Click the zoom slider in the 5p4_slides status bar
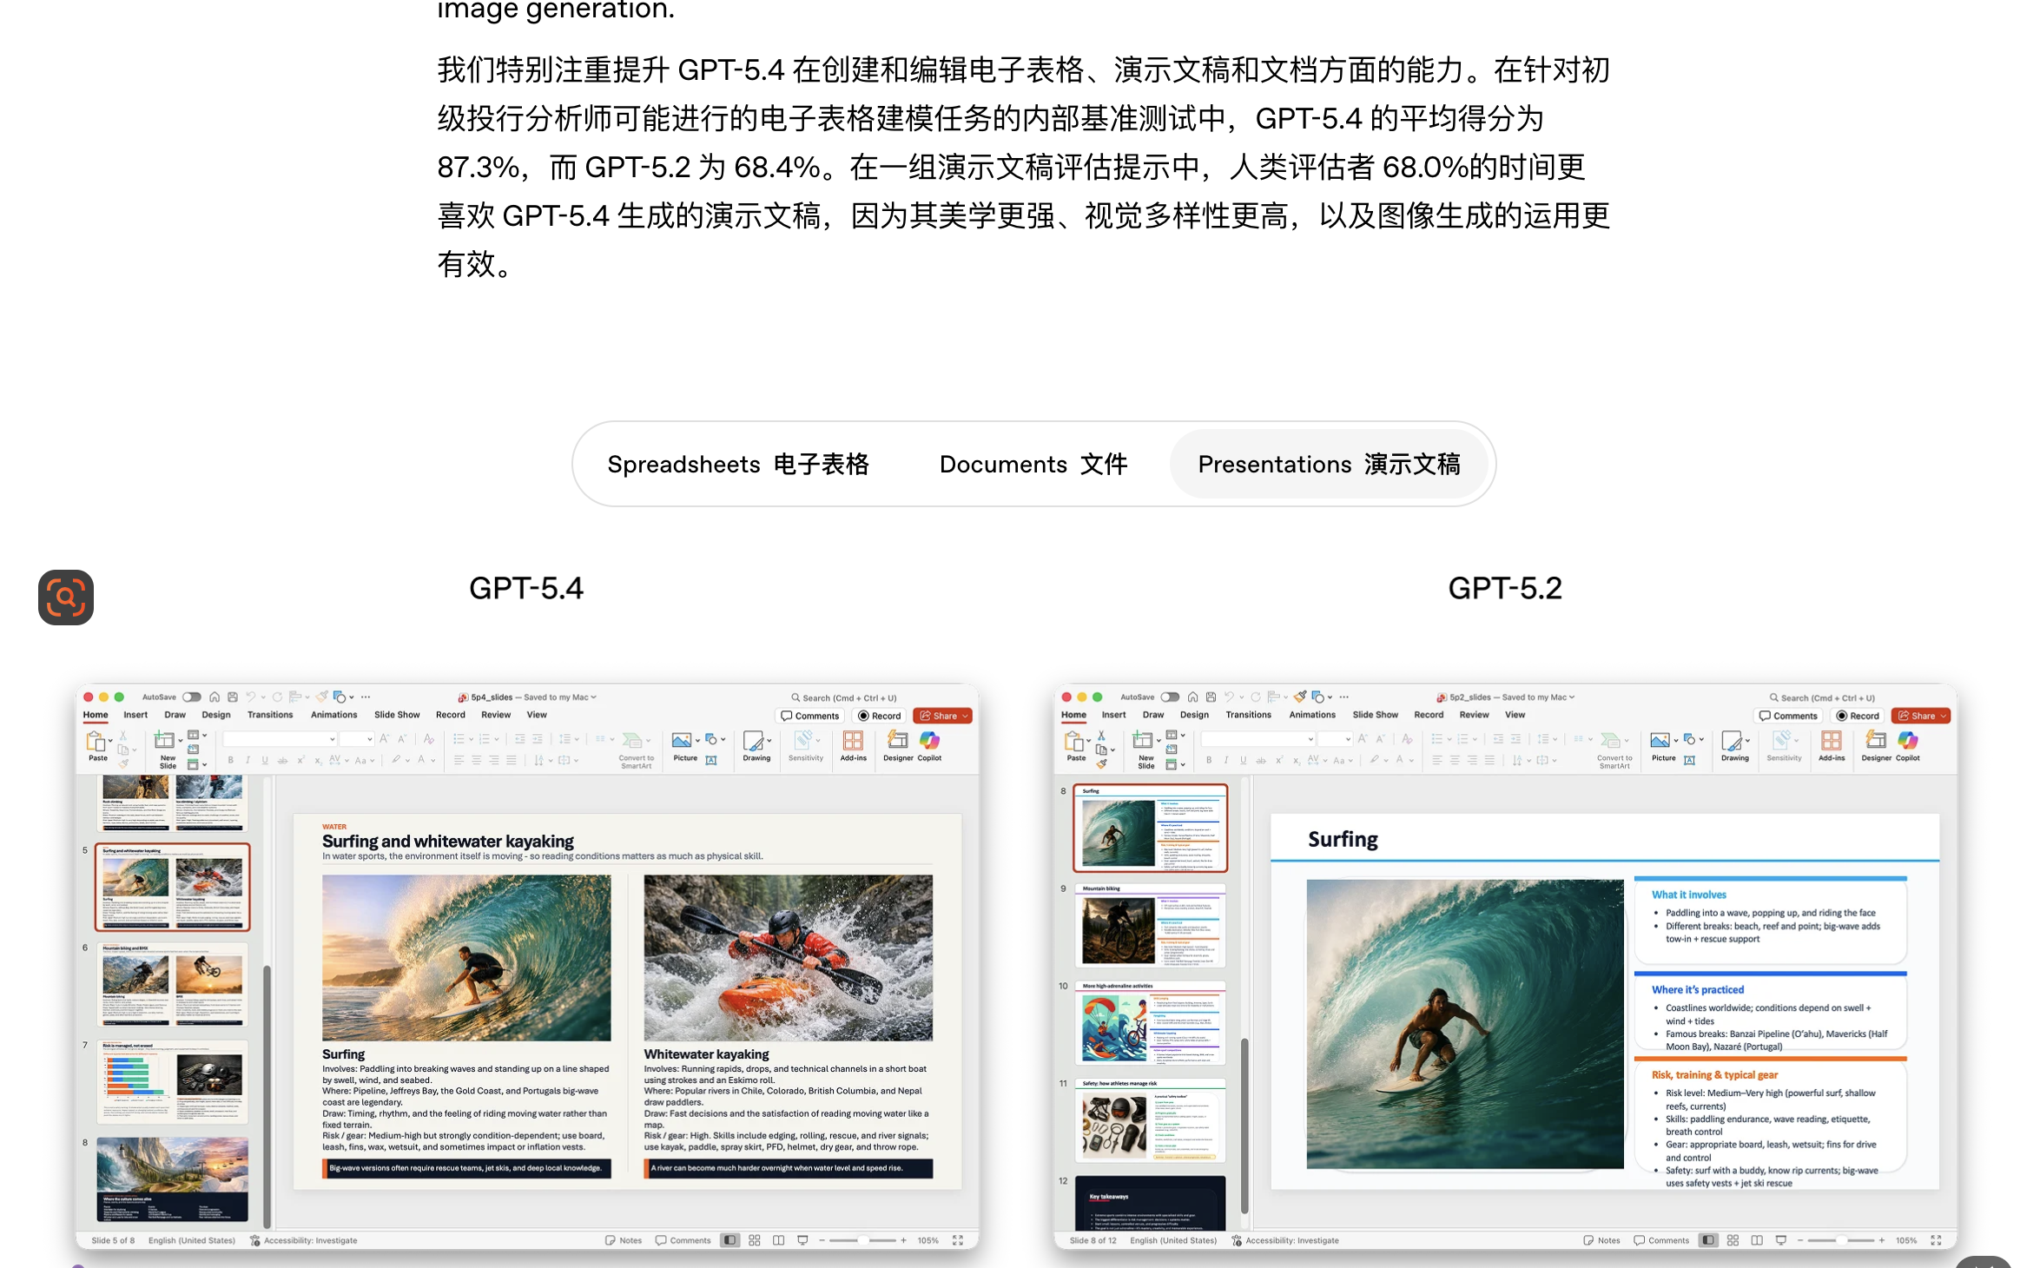Viewport: 2020px width, 1268px height. [862, 1240]
